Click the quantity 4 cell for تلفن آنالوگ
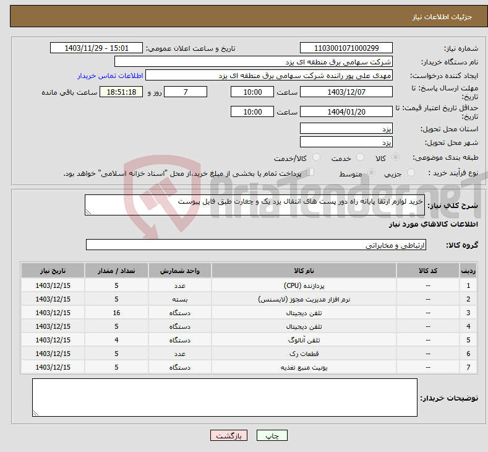The image size is (488, 452). pos(116,340)
